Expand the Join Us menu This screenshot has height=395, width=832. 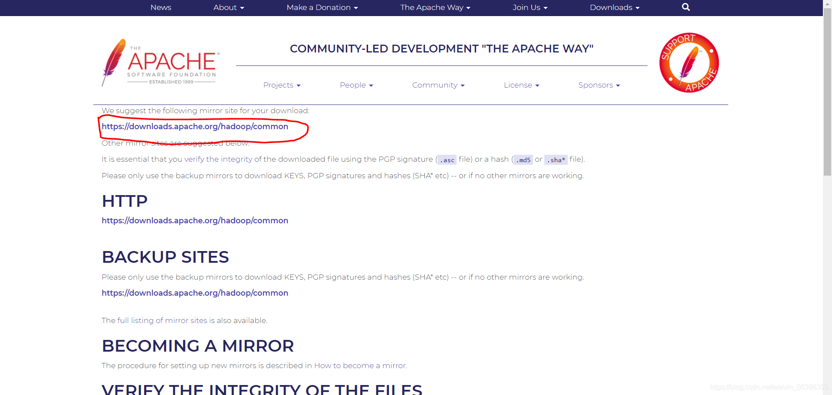(x=530, y=7)
